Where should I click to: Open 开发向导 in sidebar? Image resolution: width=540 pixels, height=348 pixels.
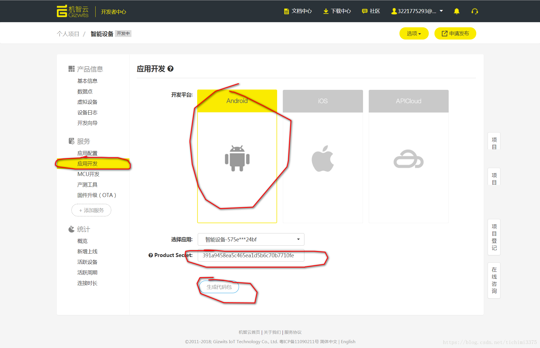[87, 123]
